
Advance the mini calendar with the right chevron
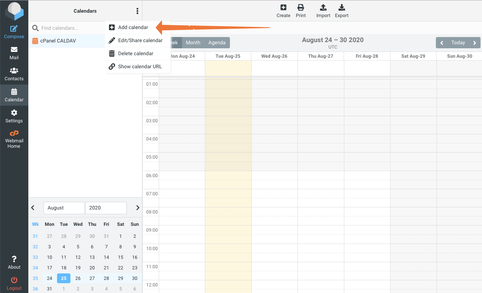pos(137,207)
